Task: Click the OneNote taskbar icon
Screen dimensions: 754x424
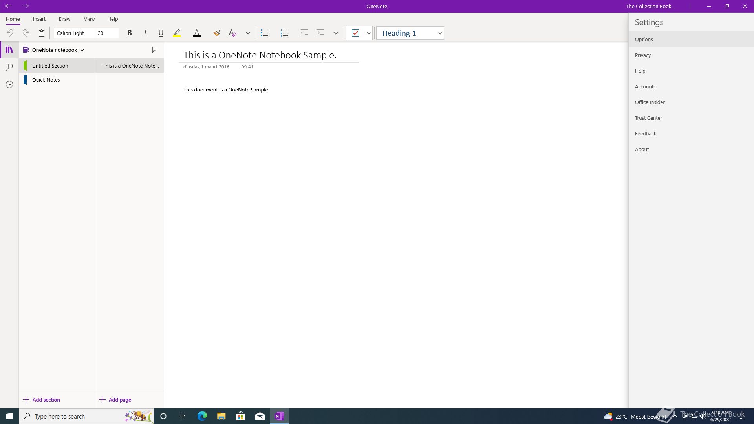Action: click(x=279, y=416)
